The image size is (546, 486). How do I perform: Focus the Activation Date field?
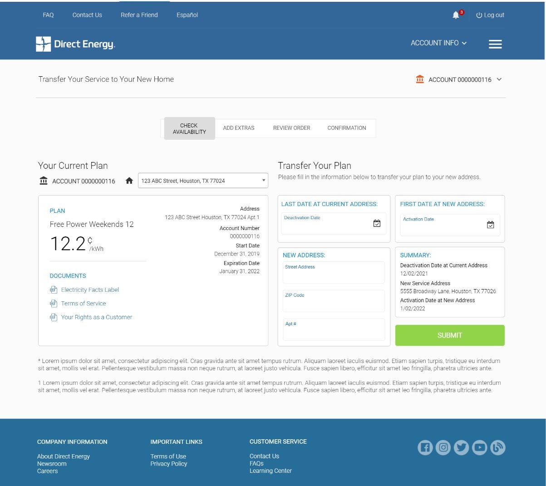click(x=450, y=225)
